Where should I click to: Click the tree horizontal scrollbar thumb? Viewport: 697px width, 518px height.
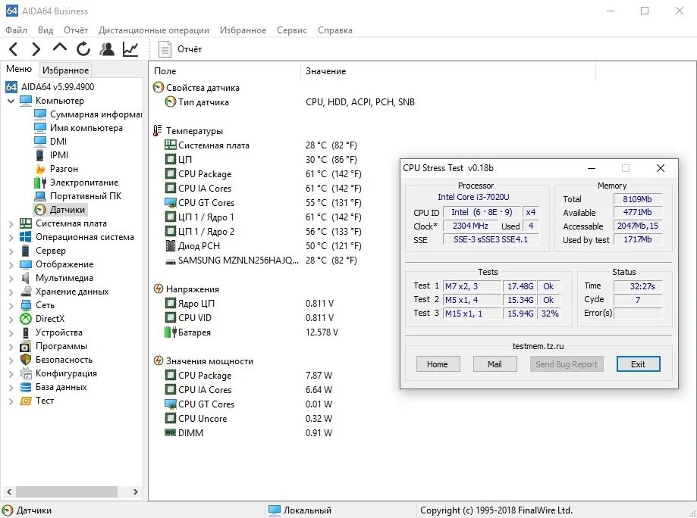tap(67, 491)
